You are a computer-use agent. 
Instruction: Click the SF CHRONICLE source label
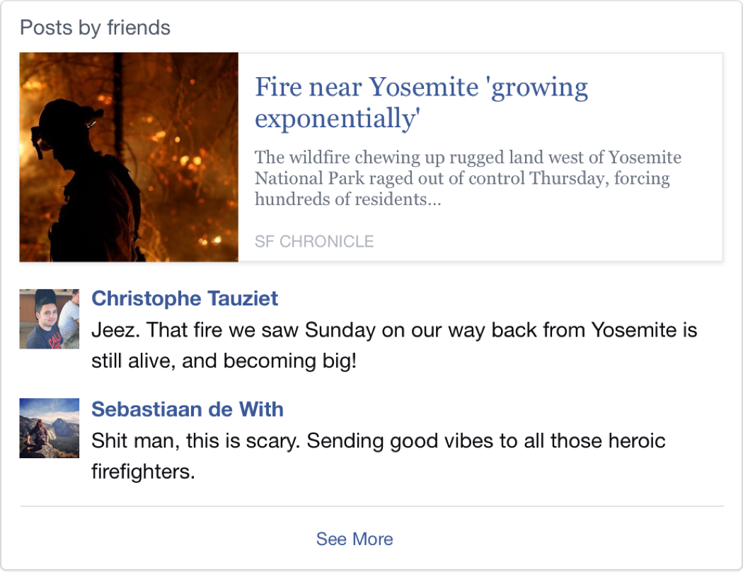(313, 242)
